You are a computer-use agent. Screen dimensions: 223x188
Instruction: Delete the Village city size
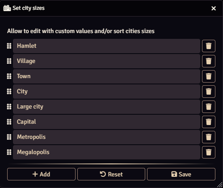point(209,61)
